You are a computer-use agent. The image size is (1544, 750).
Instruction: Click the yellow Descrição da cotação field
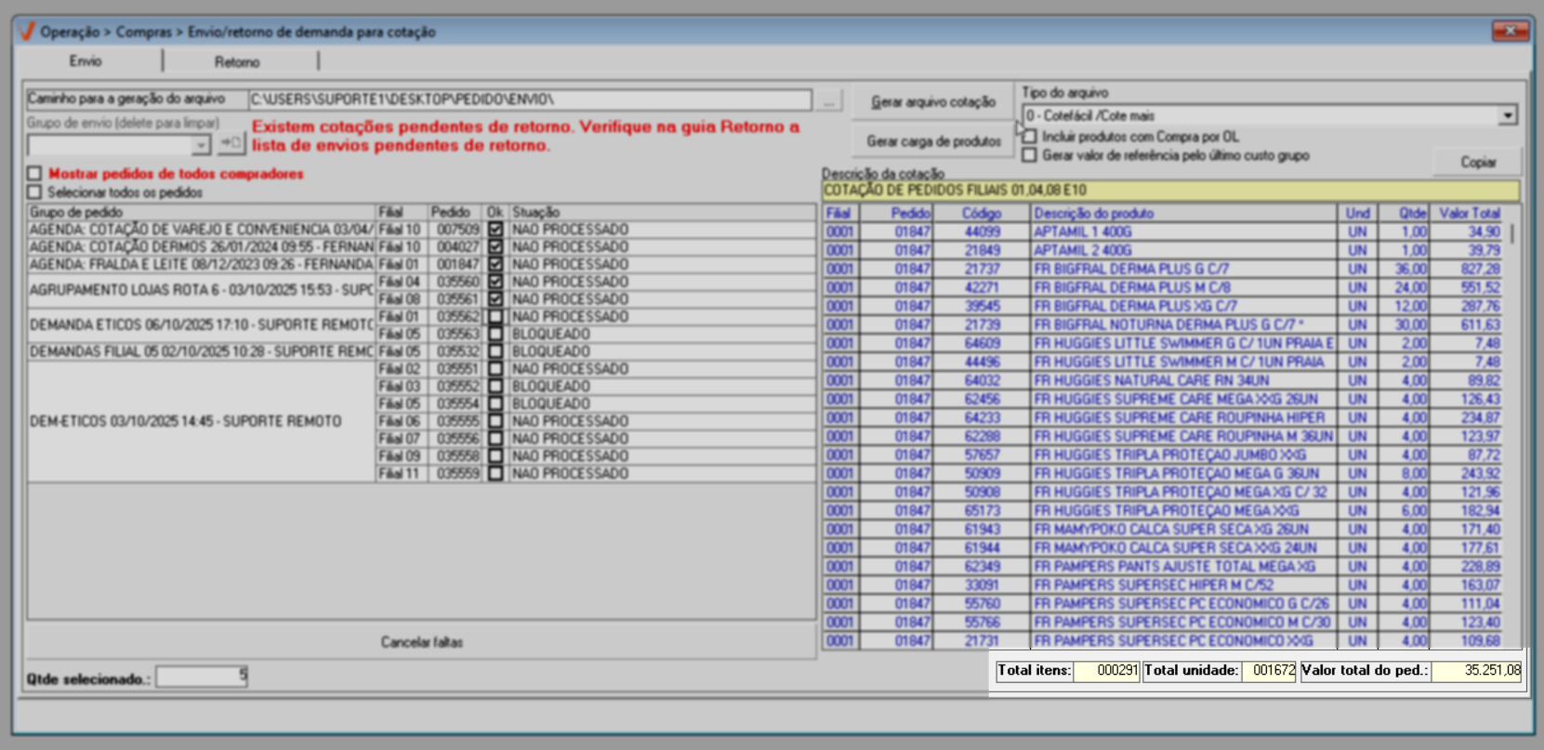(x=1170, y=191)
